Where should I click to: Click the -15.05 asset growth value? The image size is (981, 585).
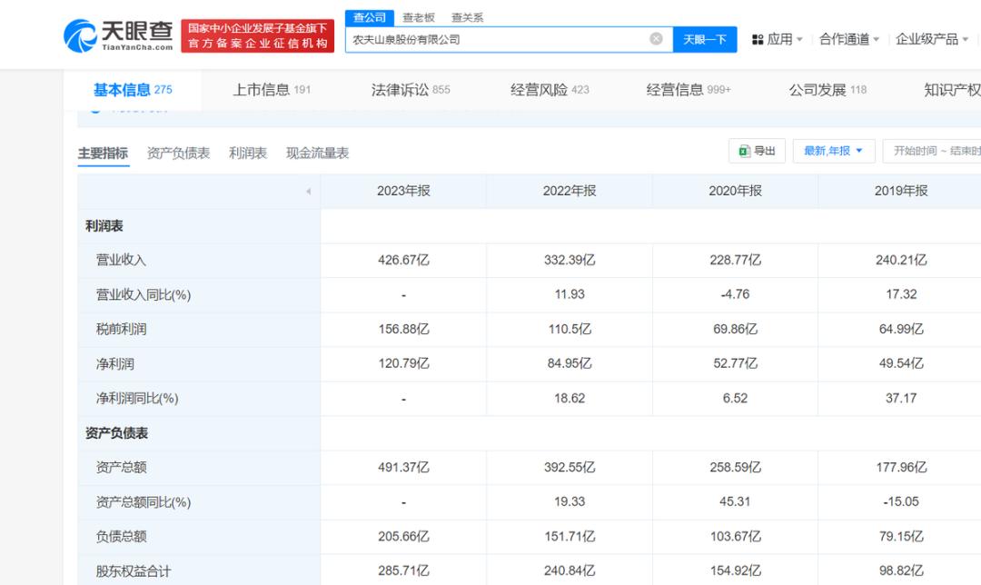click(x=901, y=501)
